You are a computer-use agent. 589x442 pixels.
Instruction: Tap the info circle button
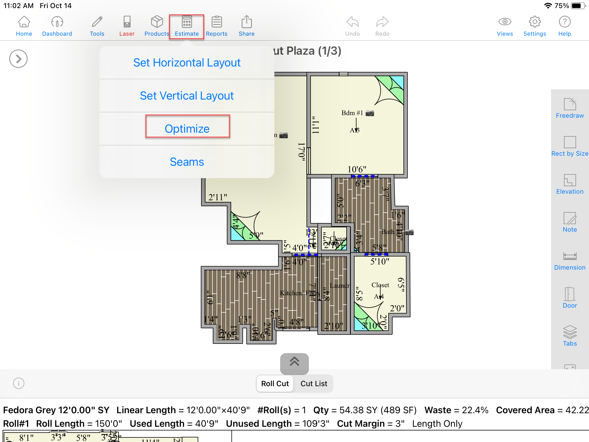(19, 383)
